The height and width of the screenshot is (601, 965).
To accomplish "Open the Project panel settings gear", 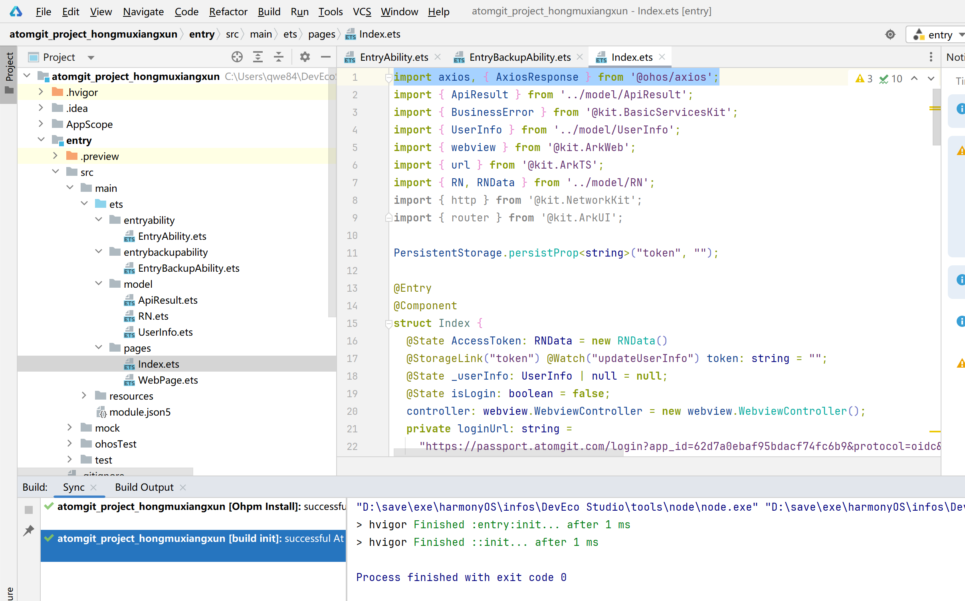I will pos(305,57).
